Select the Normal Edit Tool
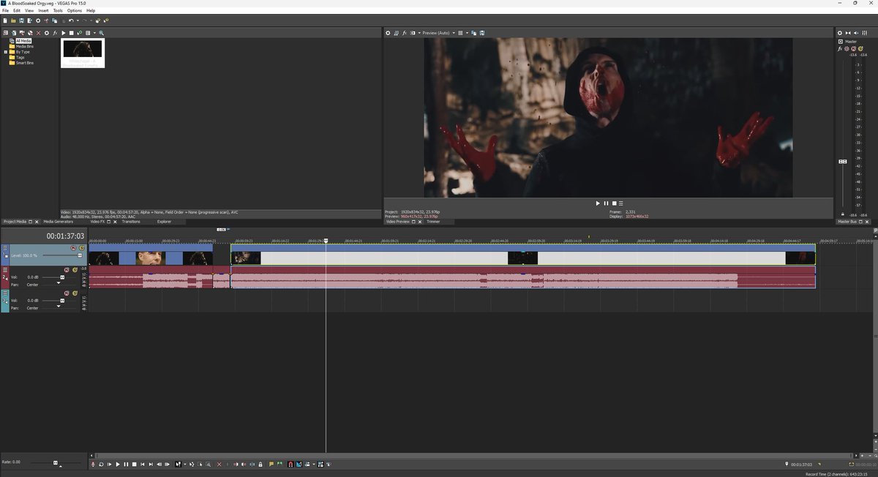Screen dimensions: 878x477 (x=179, y=464)
